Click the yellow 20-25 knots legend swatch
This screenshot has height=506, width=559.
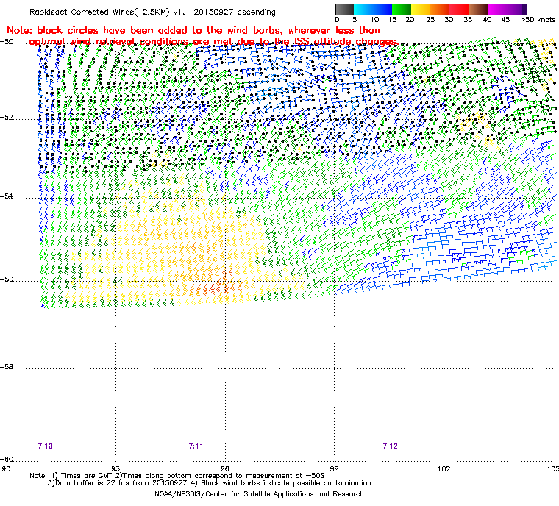point(421,9)
